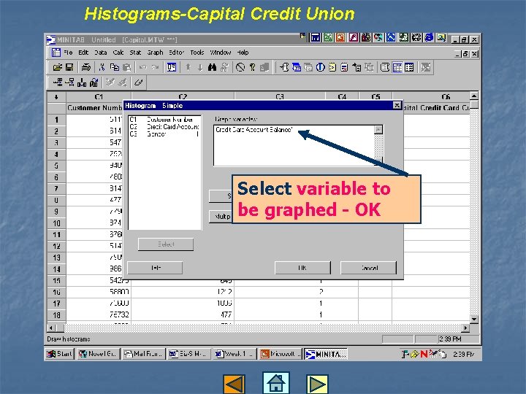Open the Data menu
This screenshot has width=526, height=394.
coord(100,53)
